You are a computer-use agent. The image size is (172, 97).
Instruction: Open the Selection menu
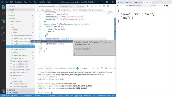tap(18, 2)
